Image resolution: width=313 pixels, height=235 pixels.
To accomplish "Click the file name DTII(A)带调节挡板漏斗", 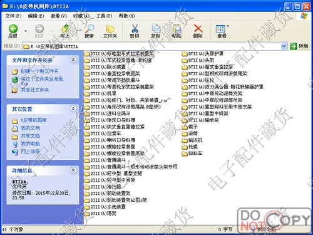I will point(115,80).
